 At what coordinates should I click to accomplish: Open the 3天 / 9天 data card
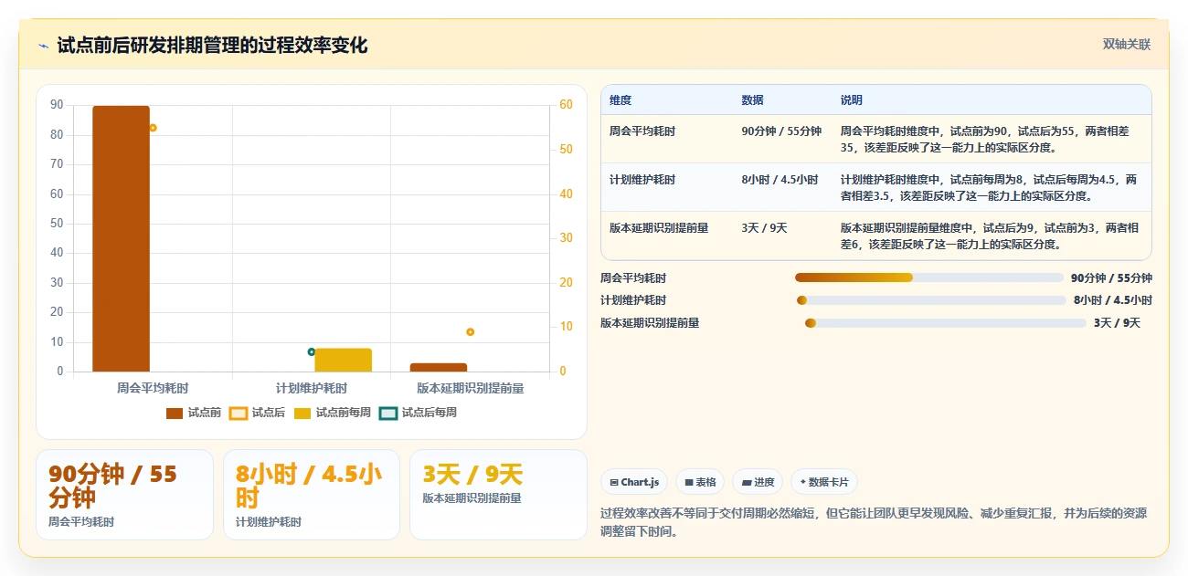(x=498, y=495)
